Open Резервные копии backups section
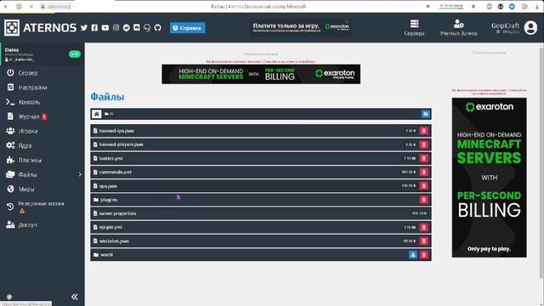This screenshot has width=544, height=306. 42,207
